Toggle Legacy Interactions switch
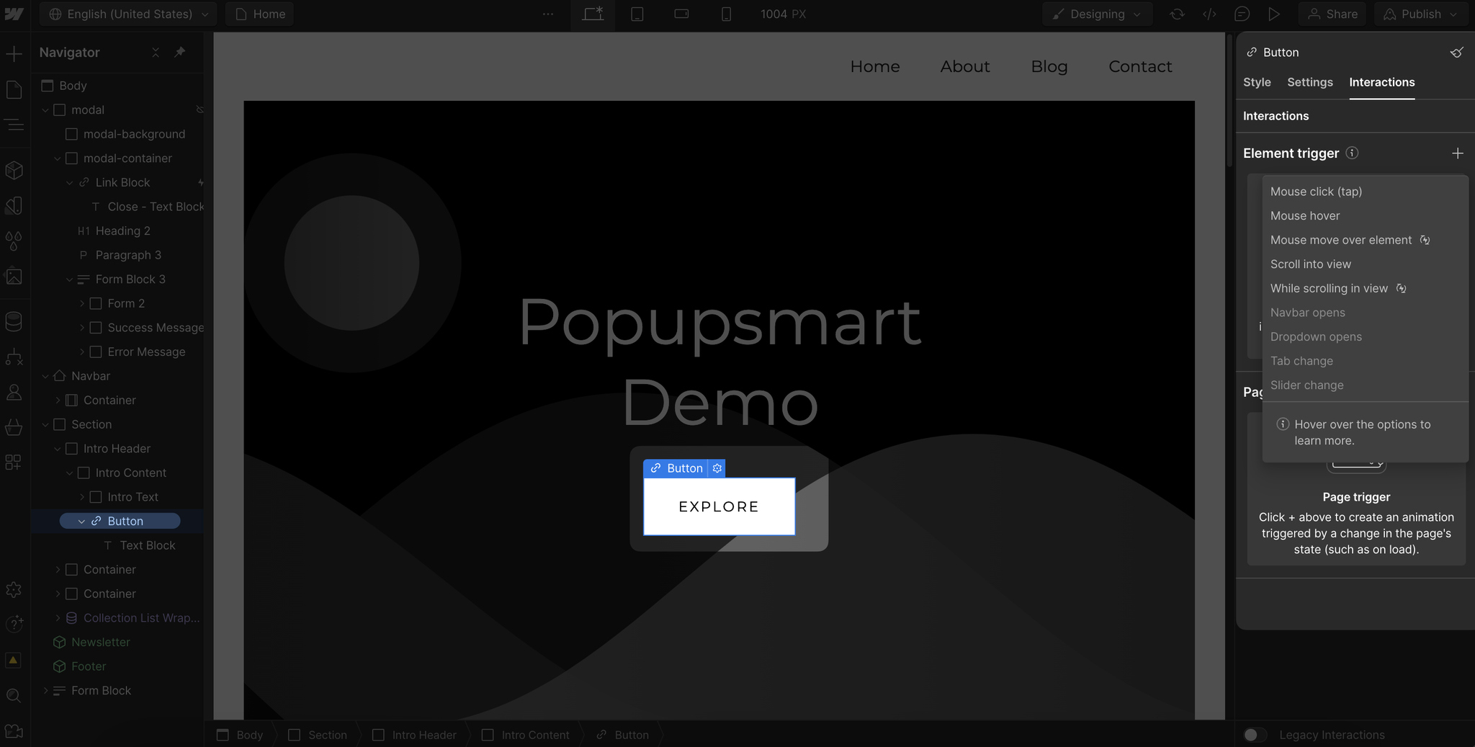Screen dimensions: 1475x747 1255,735
